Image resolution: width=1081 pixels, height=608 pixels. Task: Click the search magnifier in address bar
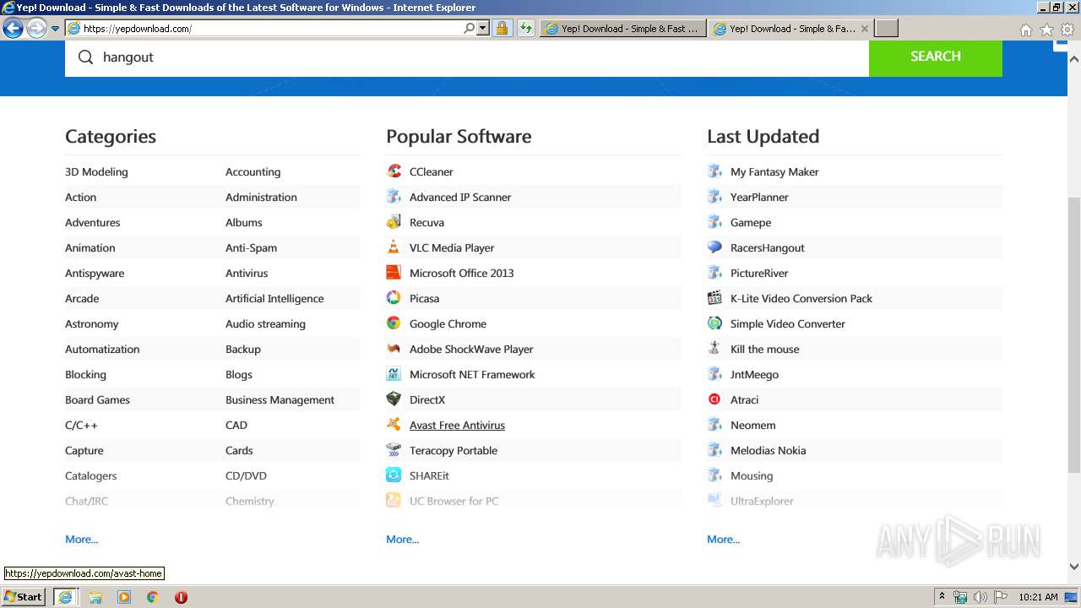coord(469,28)
